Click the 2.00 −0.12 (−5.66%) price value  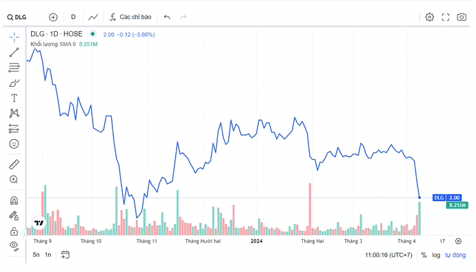coord(129,34)
